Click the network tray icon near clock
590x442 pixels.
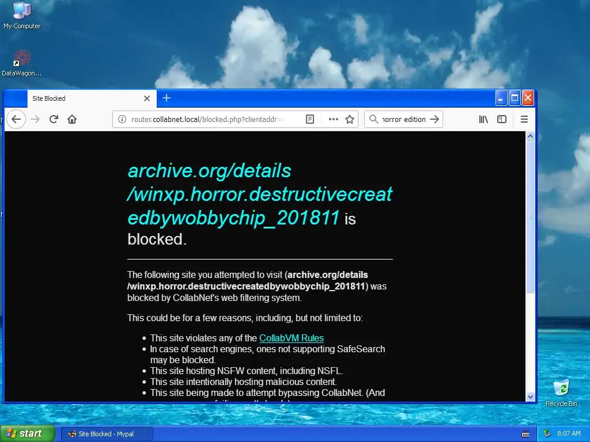(547, 434)
